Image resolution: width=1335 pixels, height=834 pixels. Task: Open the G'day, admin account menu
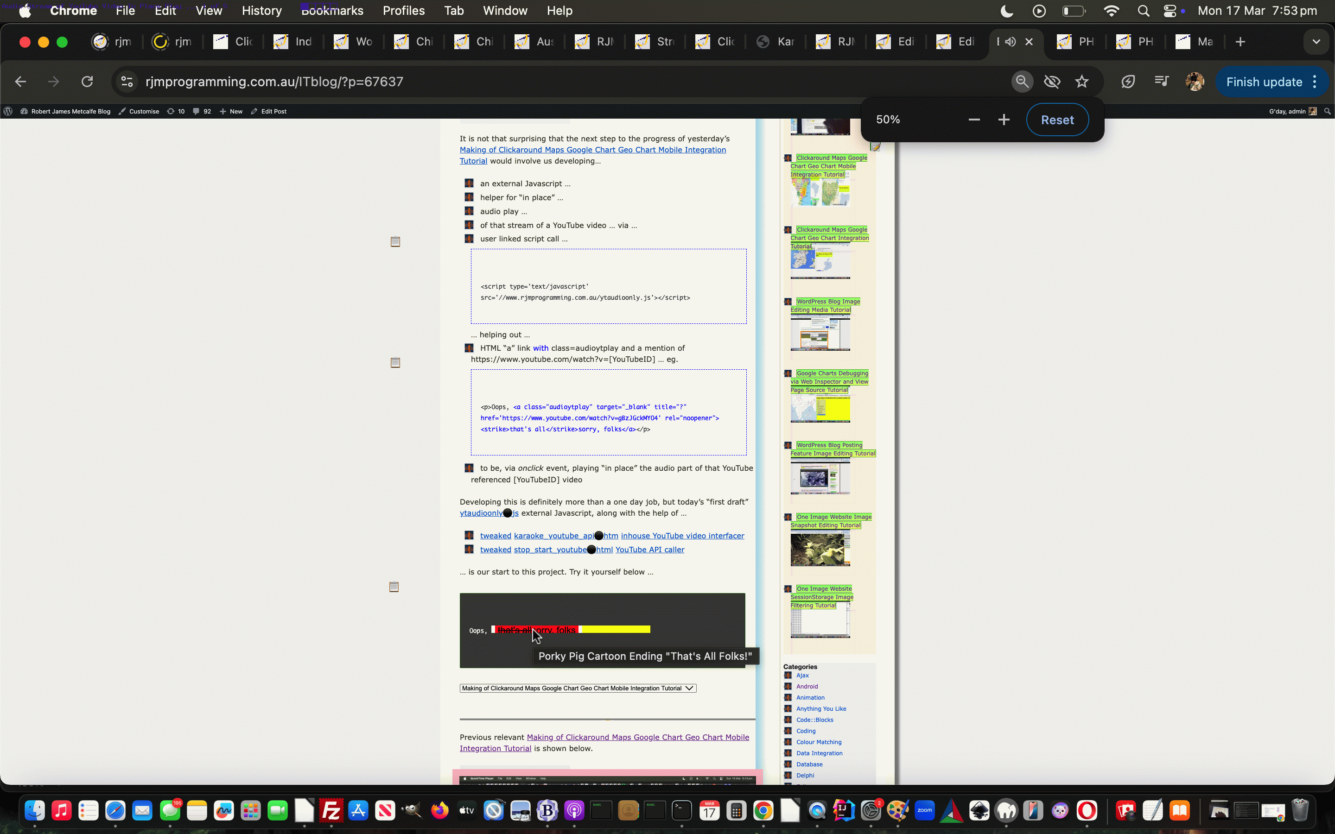[1292, 111]
